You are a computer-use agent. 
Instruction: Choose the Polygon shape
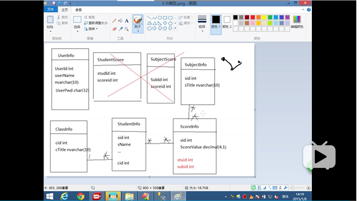149,23
